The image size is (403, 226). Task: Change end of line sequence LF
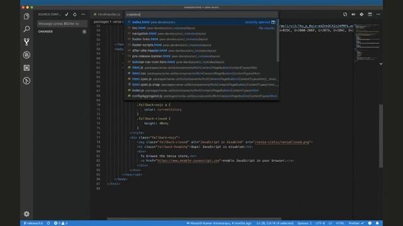point(330,223)
